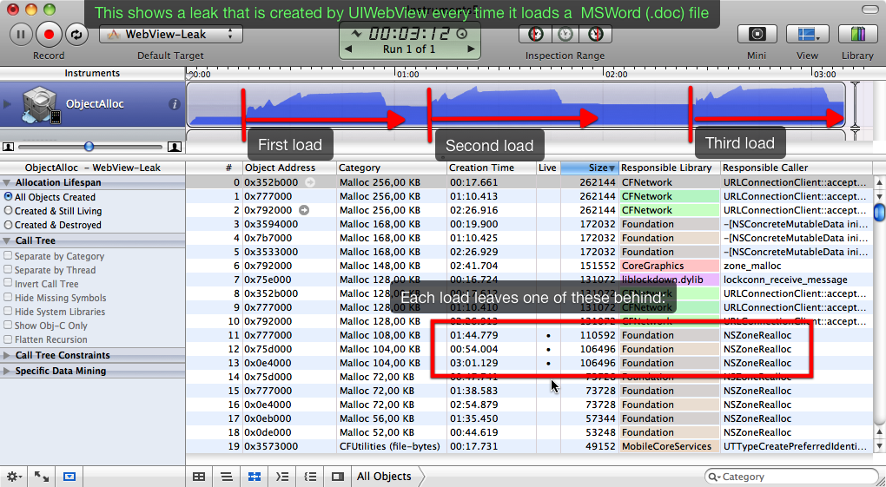Set the inspection range start marker
The width and height of the screenshot is (886, 487).
[x=534, y=35]
